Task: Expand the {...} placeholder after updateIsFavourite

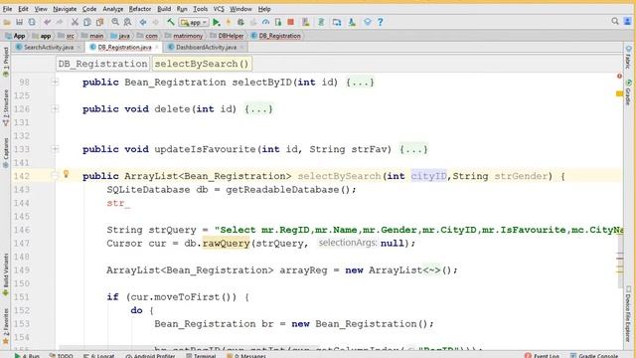Action: point(413,149)
